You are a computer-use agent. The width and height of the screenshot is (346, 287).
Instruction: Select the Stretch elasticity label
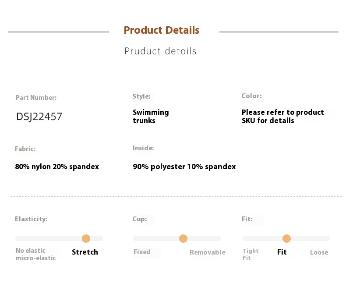(x=85, y=252)
